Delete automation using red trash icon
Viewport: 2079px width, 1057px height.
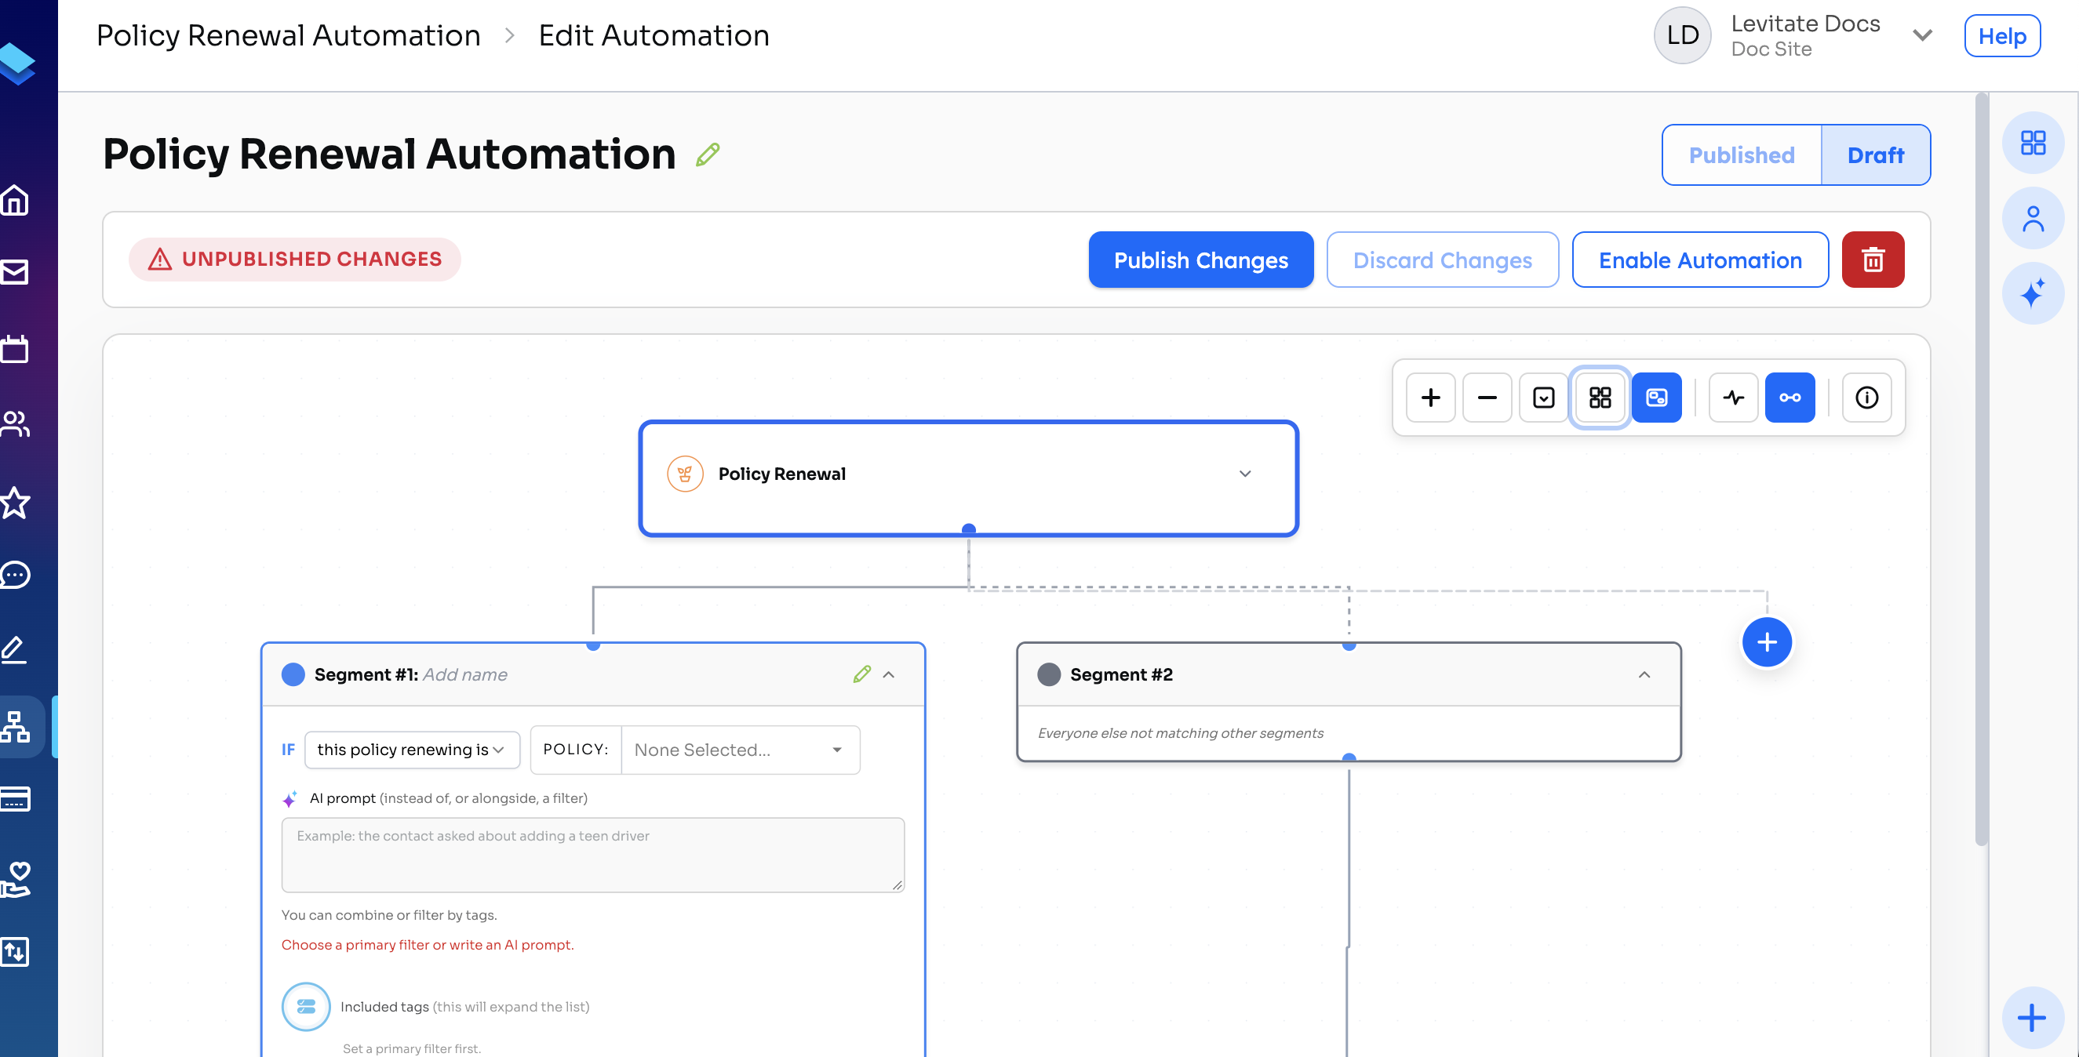point(1873,260)
